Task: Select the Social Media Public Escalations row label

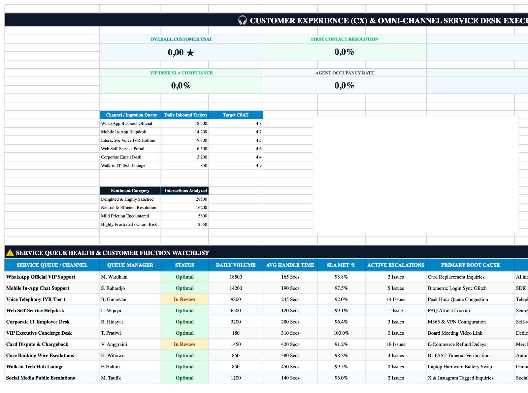Action: pos(52,378)
